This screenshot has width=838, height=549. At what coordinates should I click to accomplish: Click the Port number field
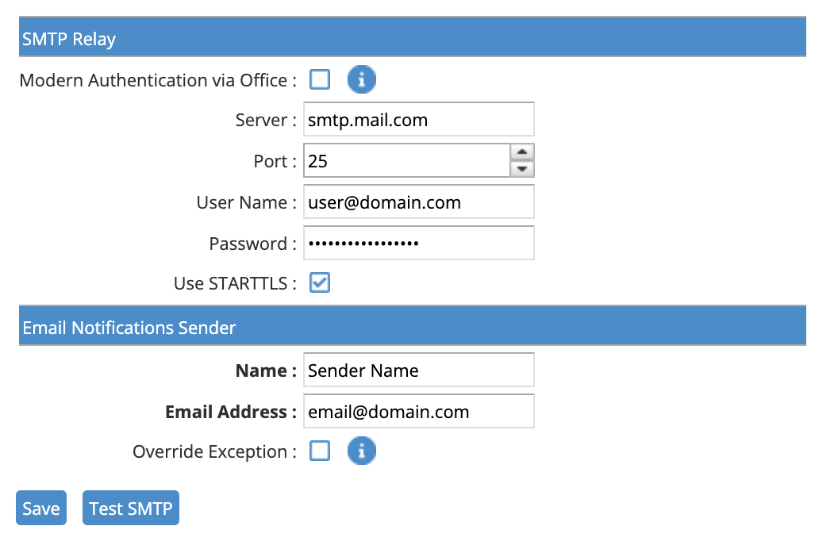pos(405,160)
